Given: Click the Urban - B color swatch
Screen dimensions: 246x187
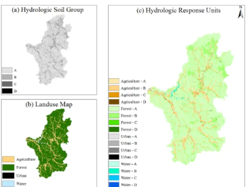Looking at the screenshot, I should click(114, 143).
